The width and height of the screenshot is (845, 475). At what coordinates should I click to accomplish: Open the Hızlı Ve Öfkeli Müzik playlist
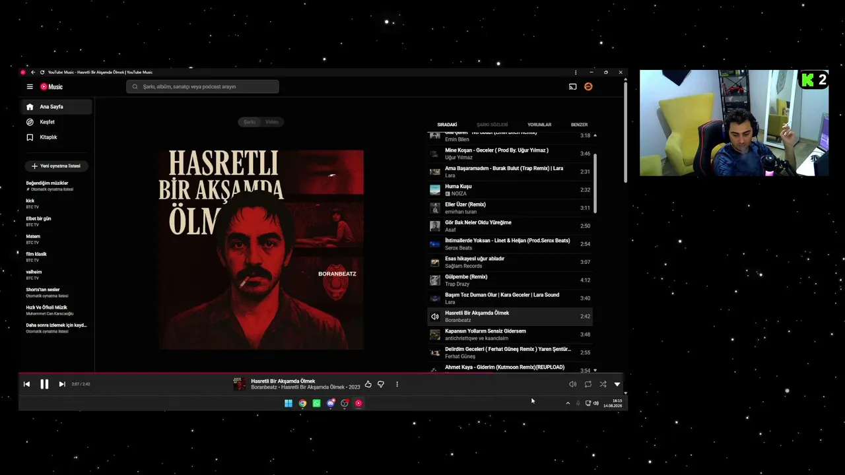57,311
